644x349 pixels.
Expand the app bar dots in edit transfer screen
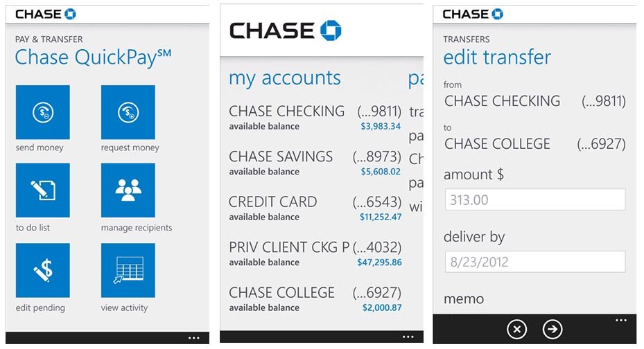click(x=621, y=321)
